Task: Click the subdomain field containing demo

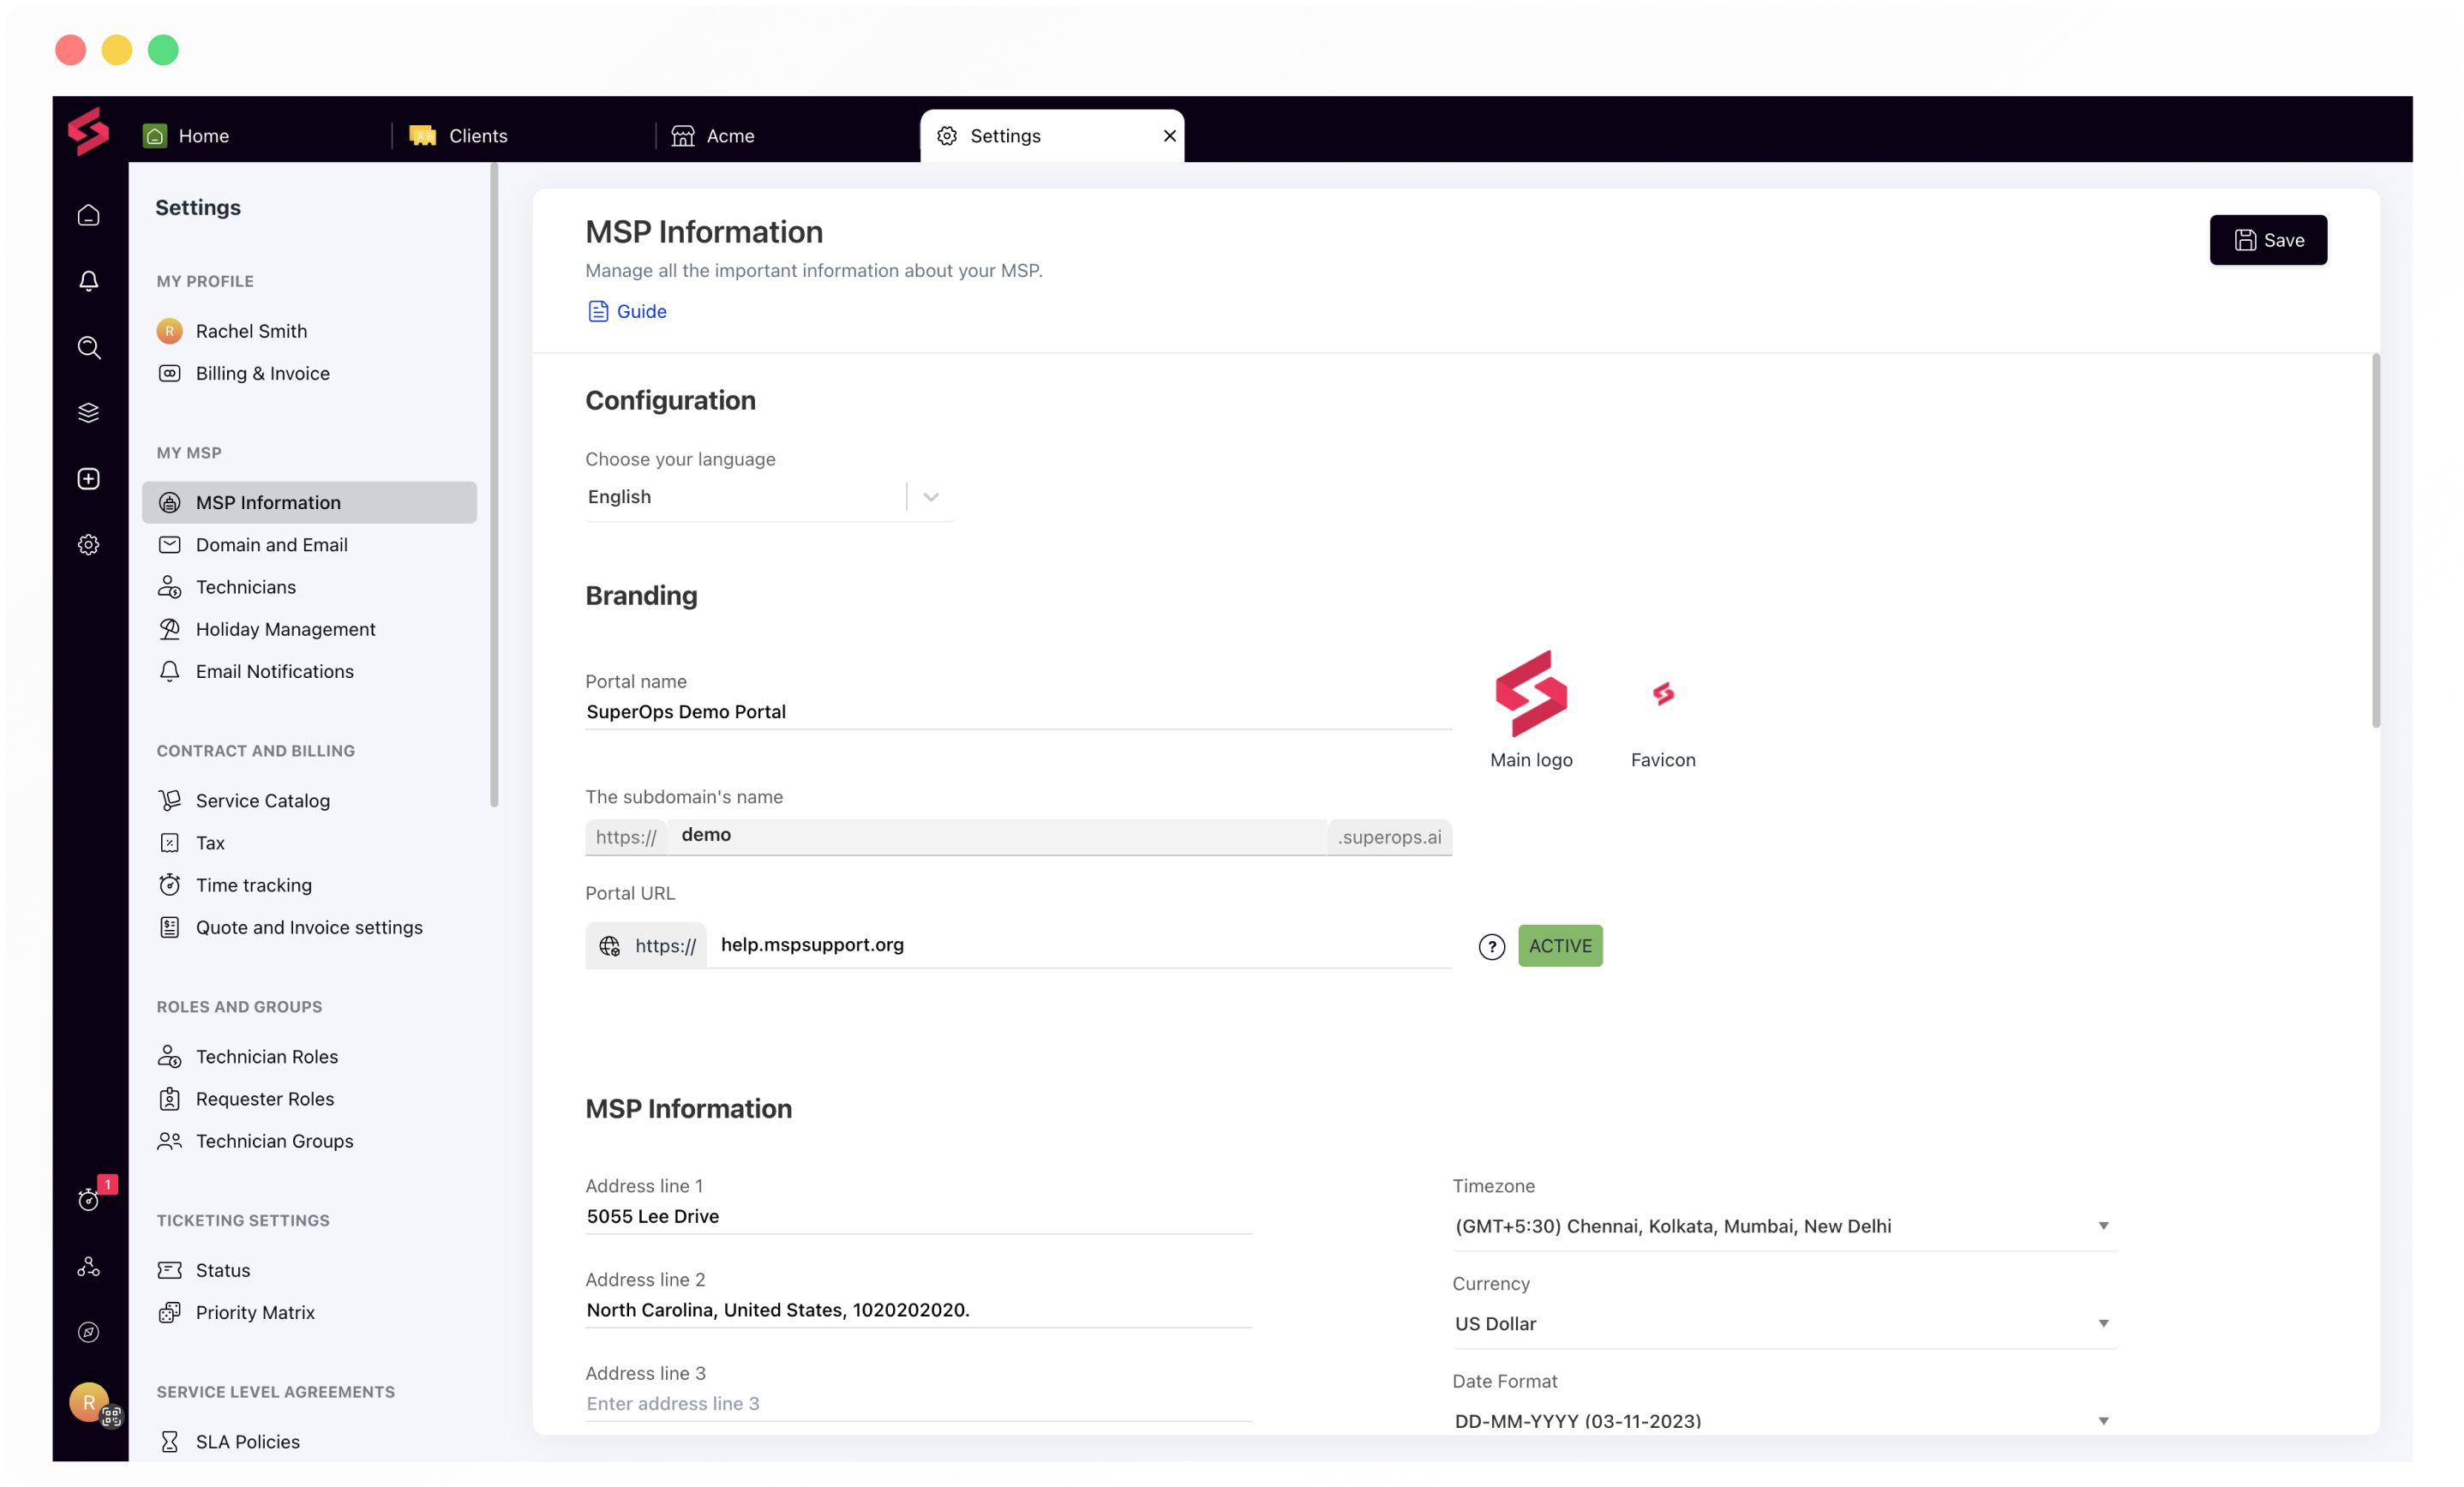Action: [996, 836]
